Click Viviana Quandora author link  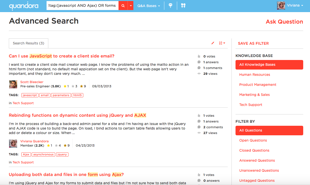point(34,141)
